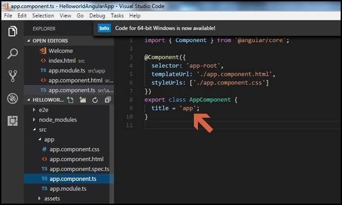The width and height of the screenshot is (342, 205).
Task: Click the AppComponent class name
Action: pyautogui.click(x=210, y=100)
